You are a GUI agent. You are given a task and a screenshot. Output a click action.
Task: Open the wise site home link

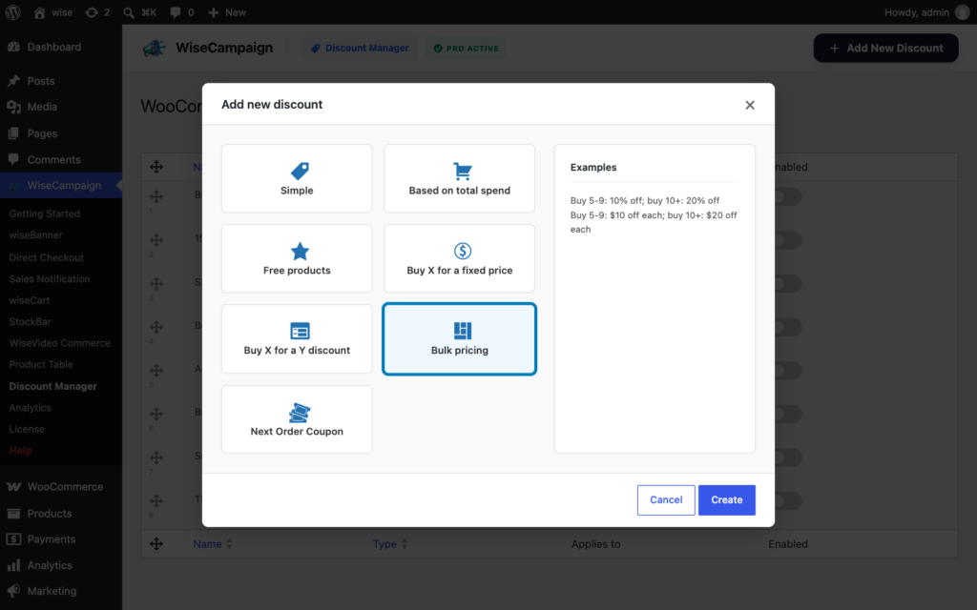pyautogui.click(x=53, y=12)
